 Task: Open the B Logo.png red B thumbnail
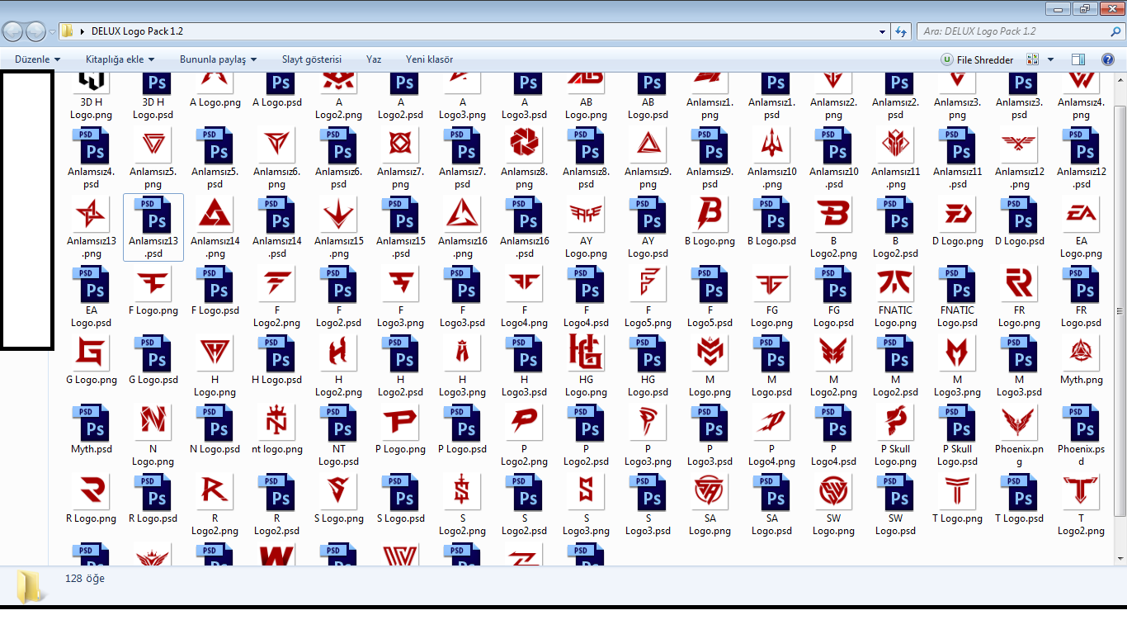710,215
